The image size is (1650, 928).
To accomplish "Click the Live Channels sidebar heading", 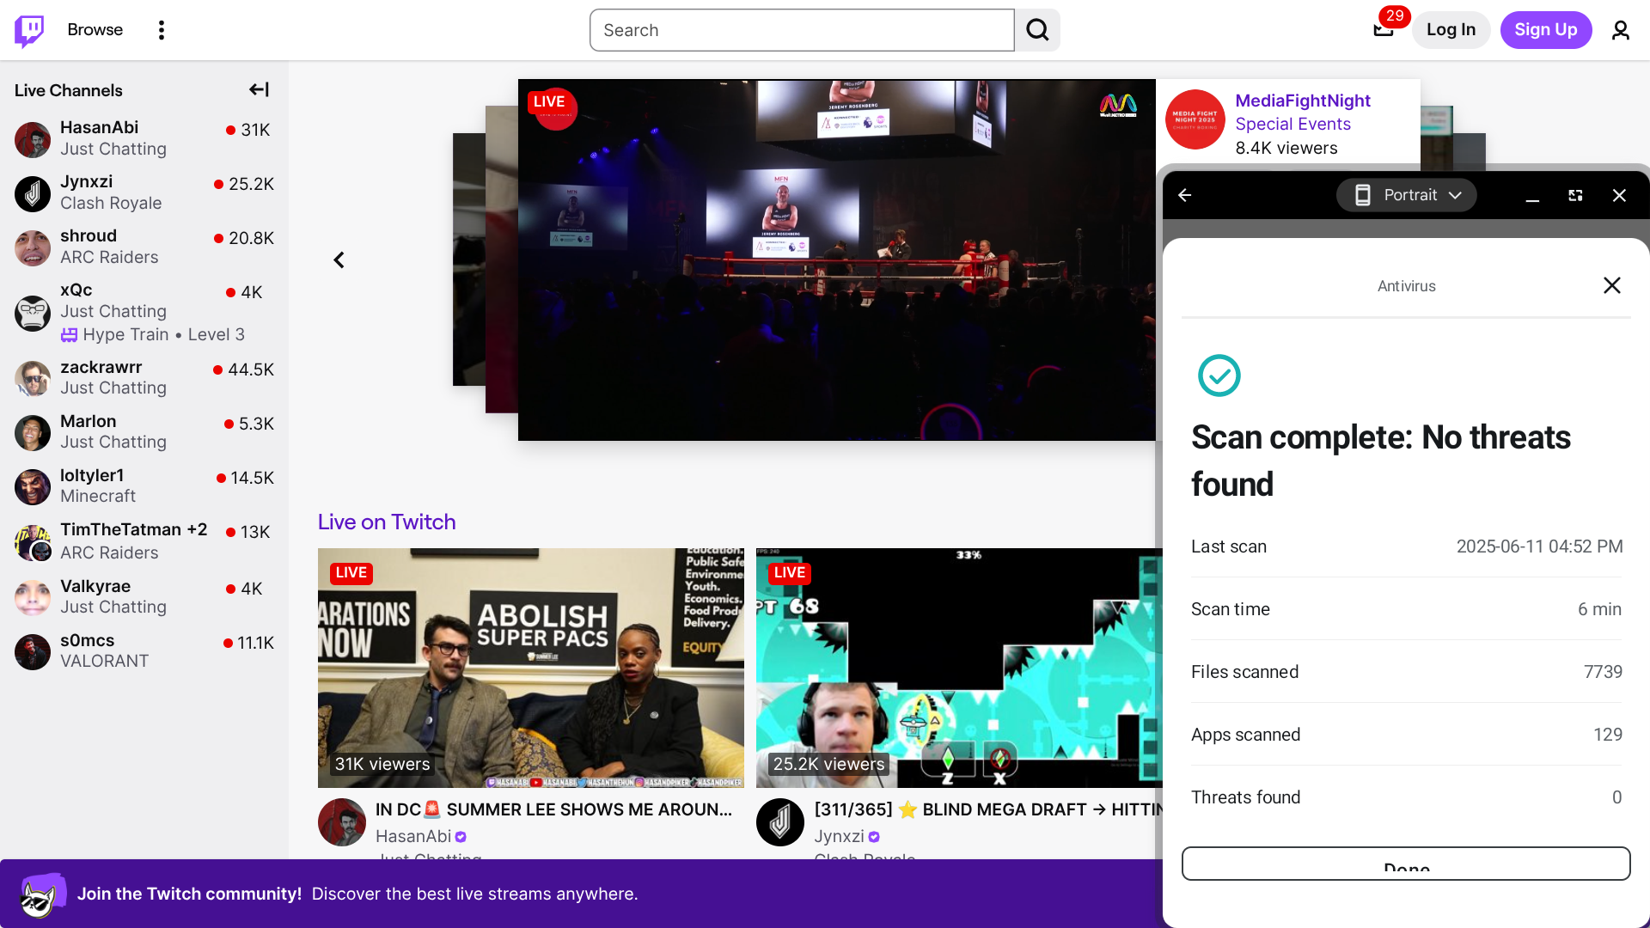I will coord(69,90).
